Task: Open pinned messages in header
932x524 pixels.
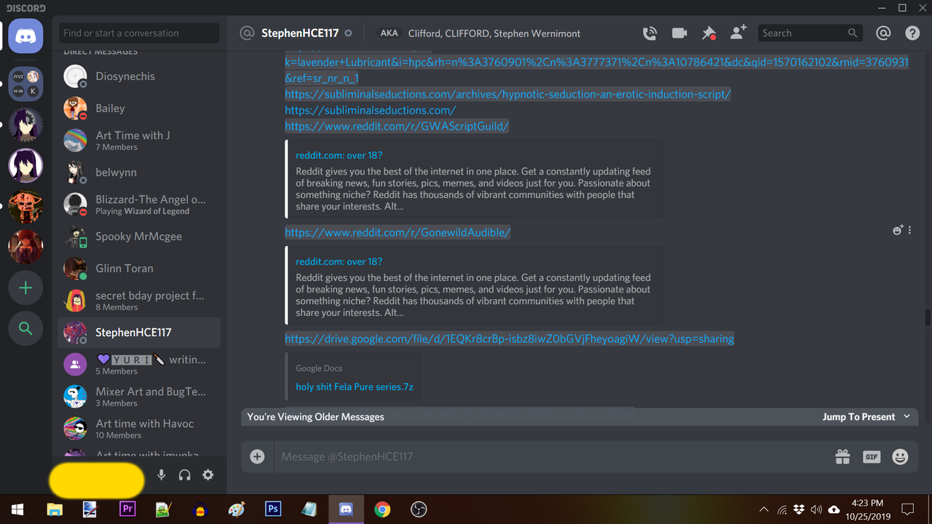Action: (708, 33)
